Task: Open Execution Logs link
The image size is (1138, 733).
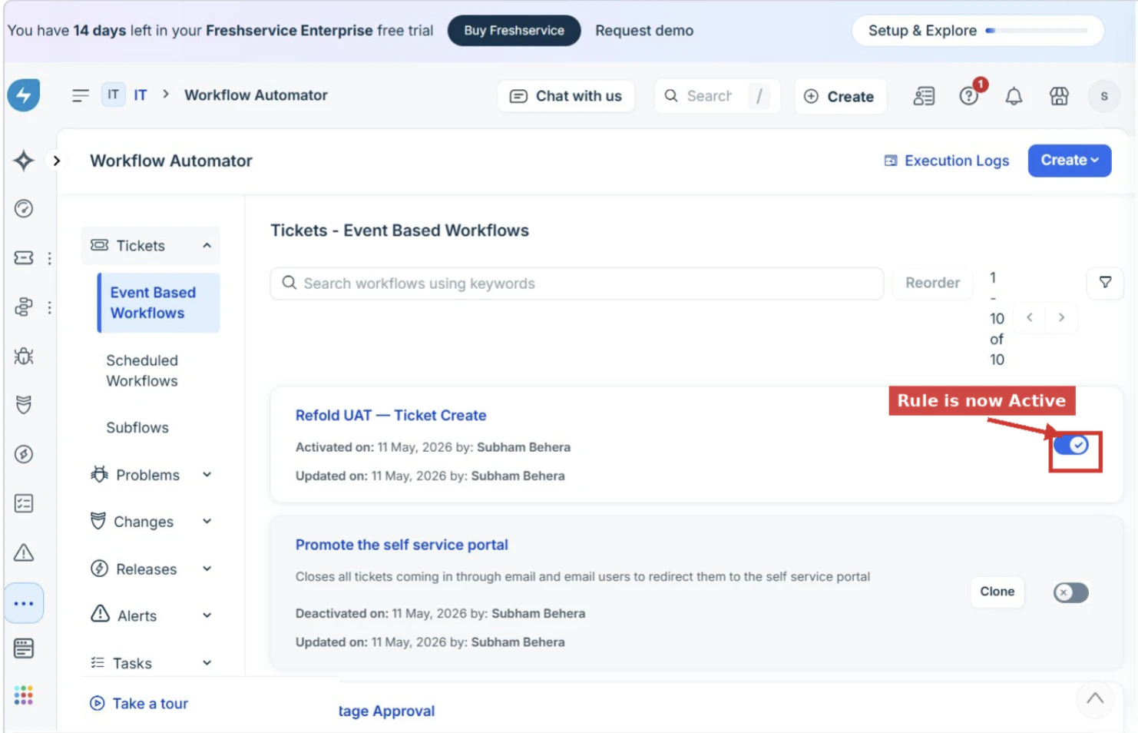Action: pyautogui.click(x=947, y=161)
